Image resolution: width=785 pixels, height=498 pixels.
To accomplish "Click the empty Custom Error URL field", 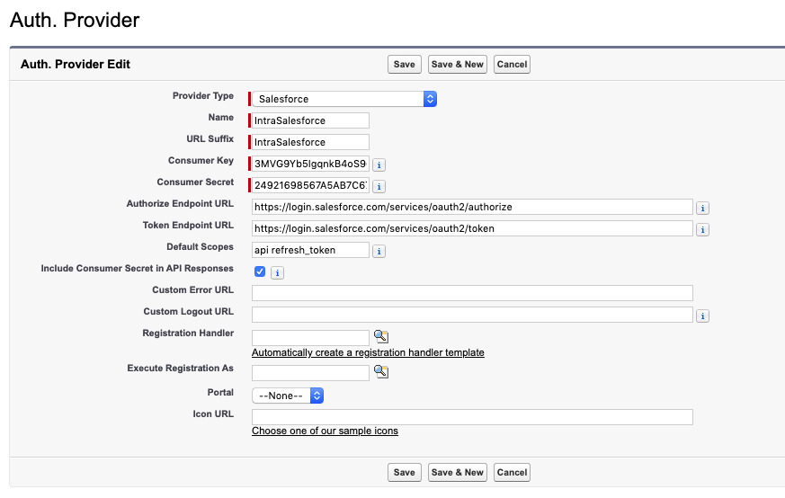I will (x=472, y=293).
